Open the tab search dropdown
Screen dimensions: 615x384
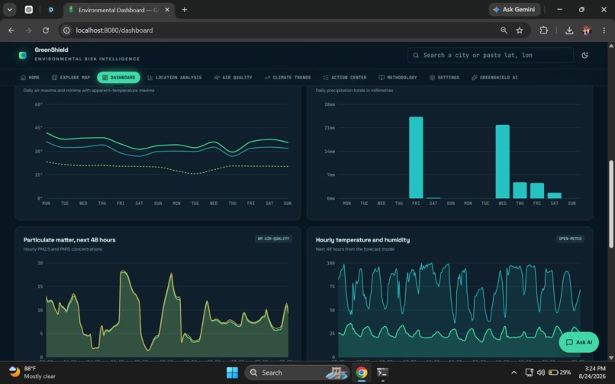(x=9, y=10)
